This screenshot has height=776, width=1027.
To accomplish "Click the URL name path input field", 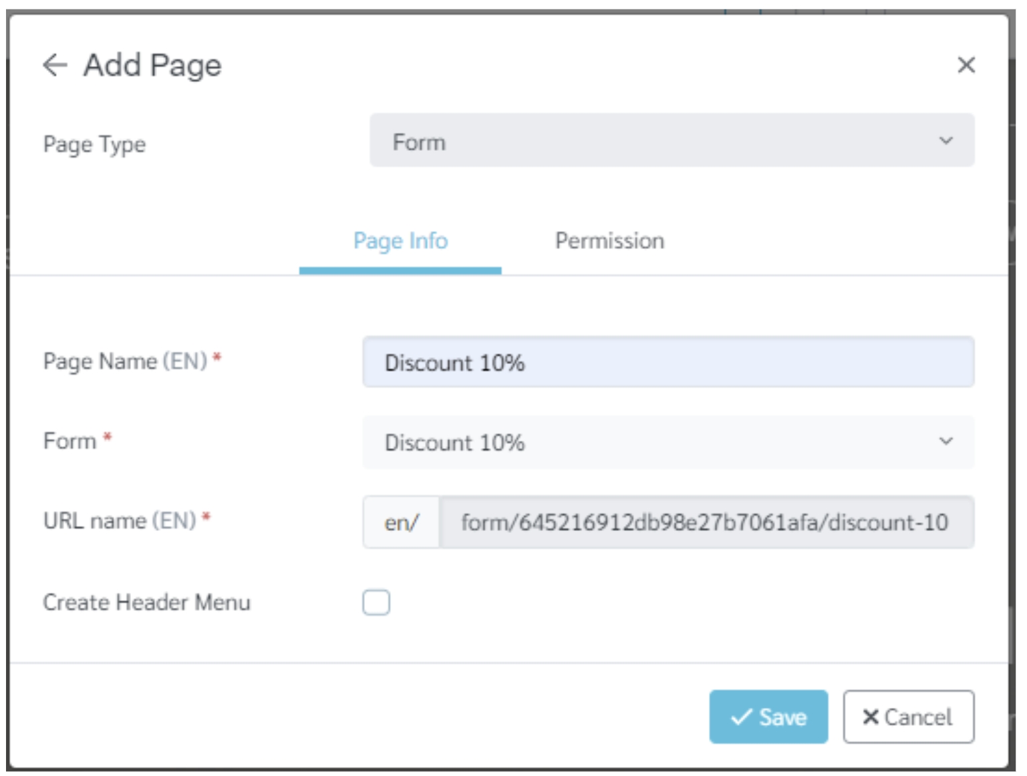I will pyautogui.click(x=706, y=522).
